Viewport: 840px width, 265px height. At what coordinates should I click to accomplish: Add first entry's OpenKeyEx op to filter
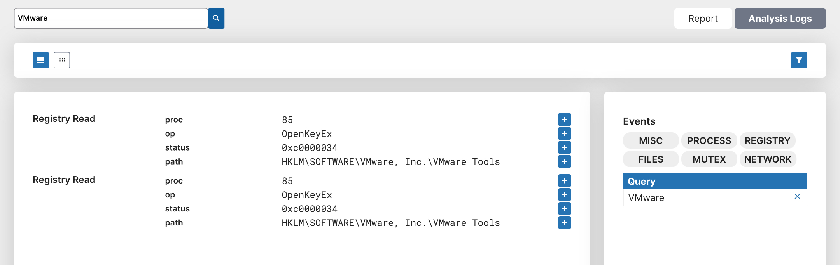(x=564, y=133)
